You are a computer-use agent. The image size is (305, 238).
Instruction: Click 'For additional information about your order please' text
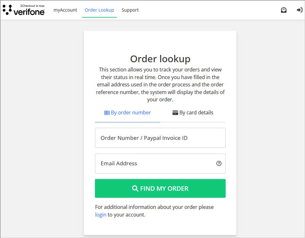[x=154, y=207]
